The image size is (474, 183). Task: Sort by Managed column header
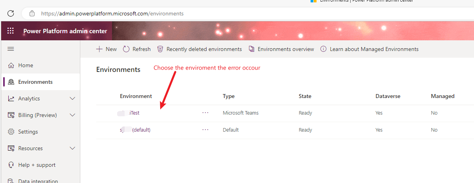coord(443,96)
